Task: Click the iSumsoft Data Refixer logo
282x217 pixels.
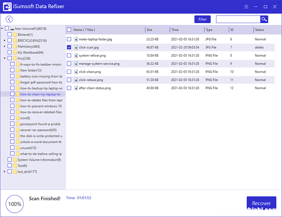Action: [x=7, y=7]
